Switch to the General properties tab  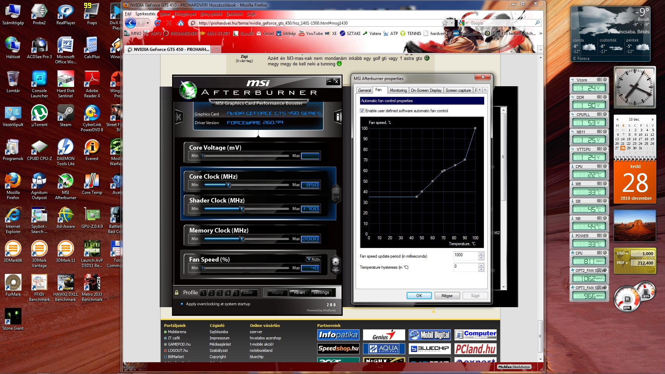tap(364, 90)
